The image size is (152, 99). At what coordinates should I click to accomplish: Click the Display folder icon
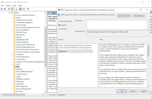coord(14,37)
